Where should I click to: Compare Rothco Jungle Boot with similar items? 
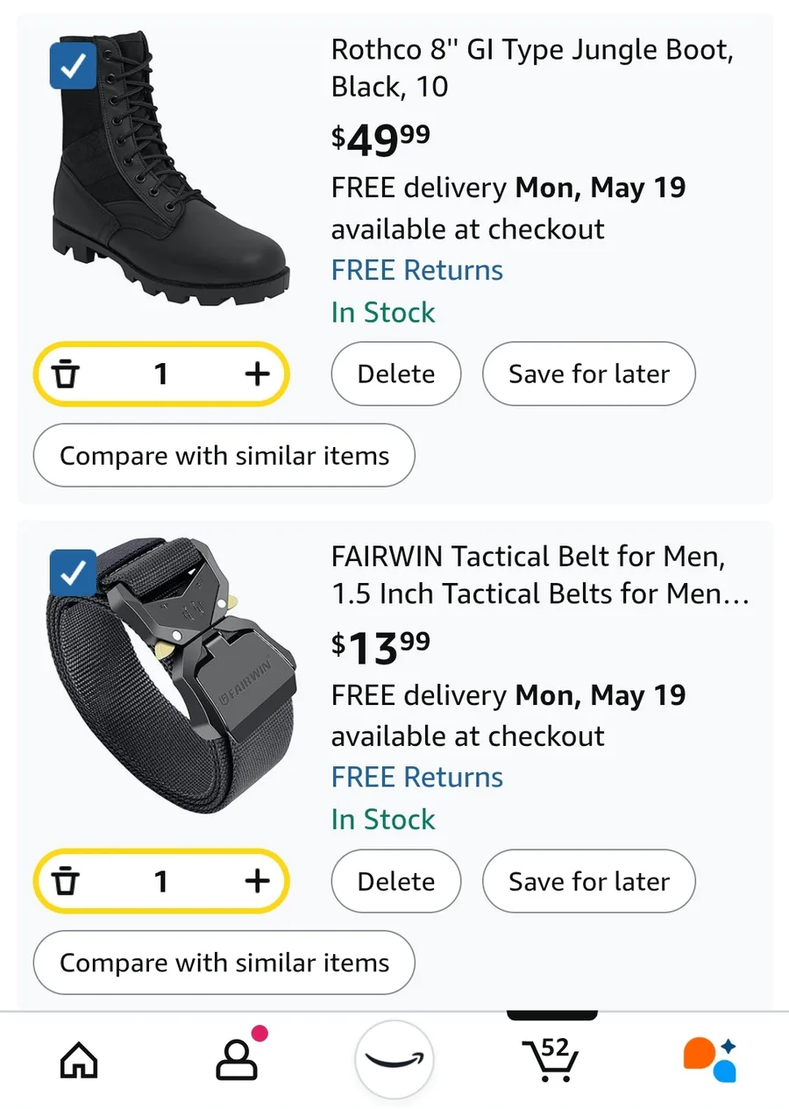pyautogui.click(x=224, y=456)
